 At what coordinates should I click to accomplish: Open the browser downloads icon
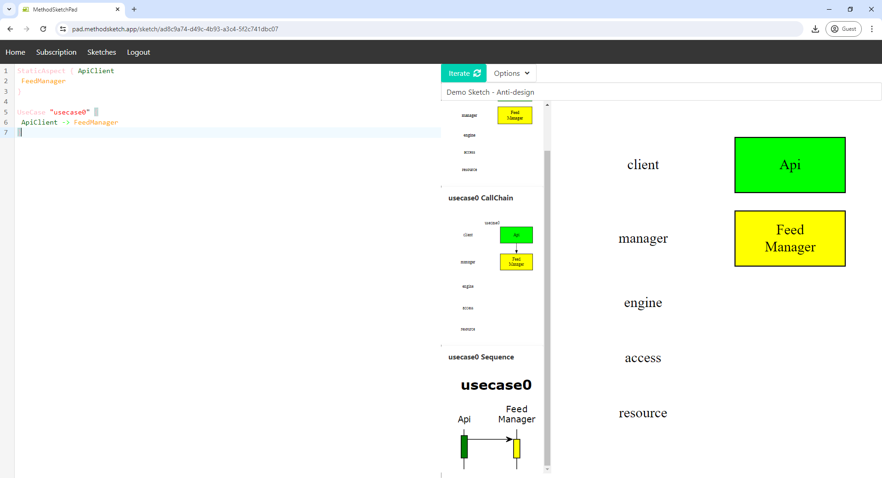click(x=815, y=29)
